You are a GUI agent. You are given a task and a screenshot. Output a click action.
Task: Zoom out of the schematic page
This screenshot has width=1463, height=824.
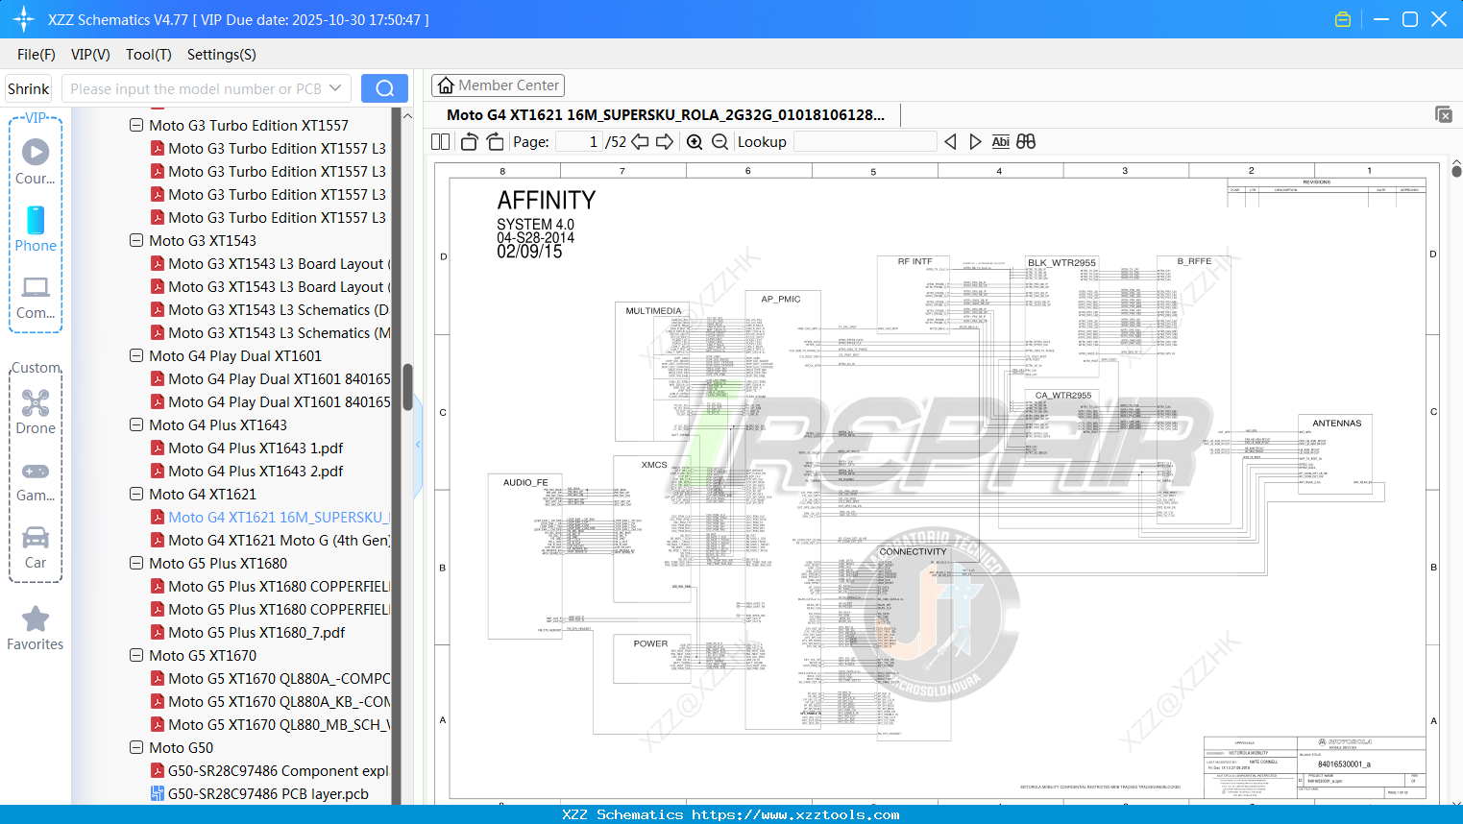719,141
